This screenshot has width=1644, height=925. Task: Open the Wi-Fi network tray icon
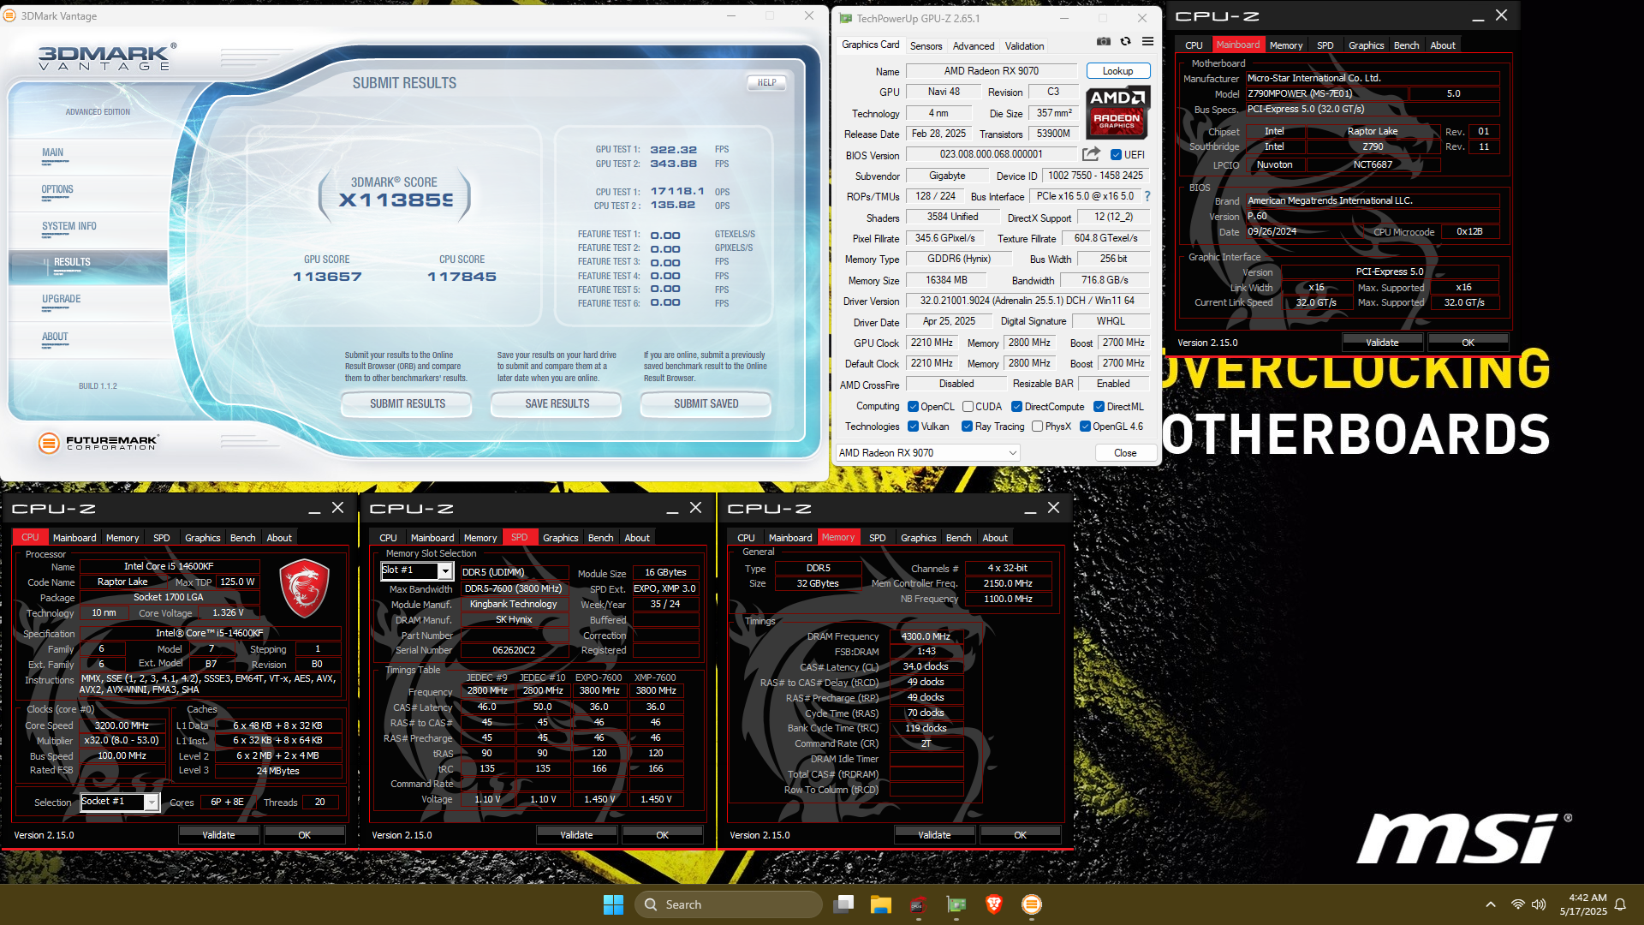pos(1518,904)
